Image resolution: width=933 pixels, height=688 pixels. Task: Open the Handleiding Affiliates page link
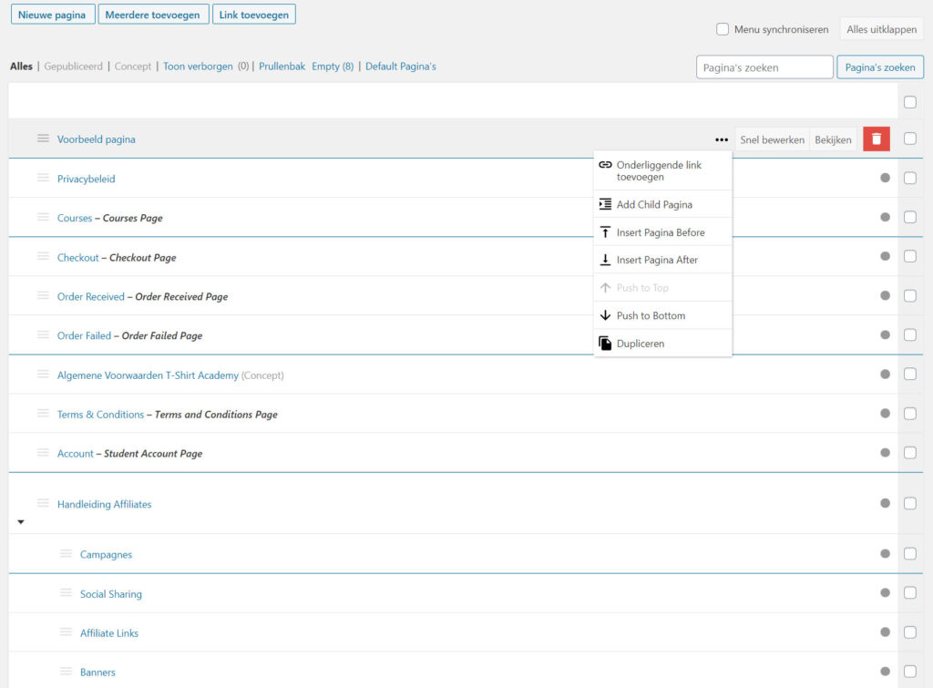click(x=104, y=504)
